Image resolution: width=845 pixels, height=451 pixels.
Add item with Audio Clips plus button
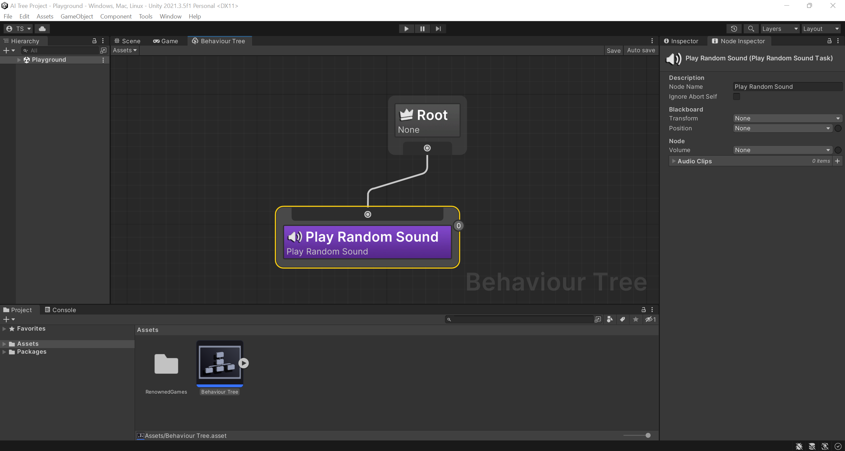(x=837, y=161)
